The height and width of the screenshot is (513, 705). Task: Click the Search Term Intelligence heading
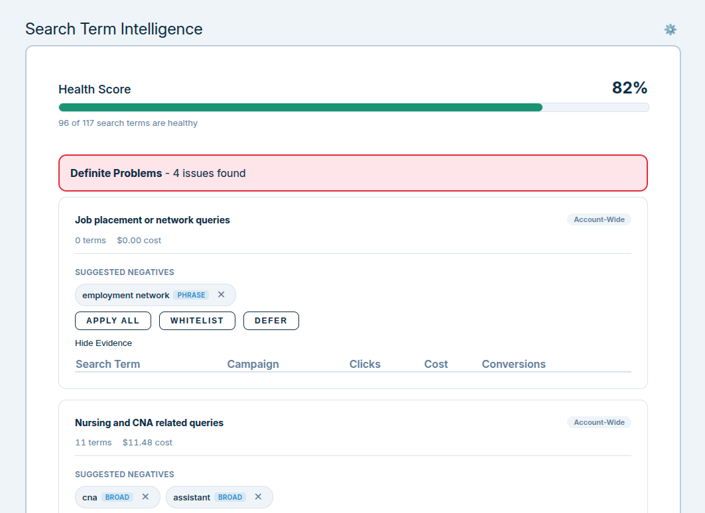[114, 29]
